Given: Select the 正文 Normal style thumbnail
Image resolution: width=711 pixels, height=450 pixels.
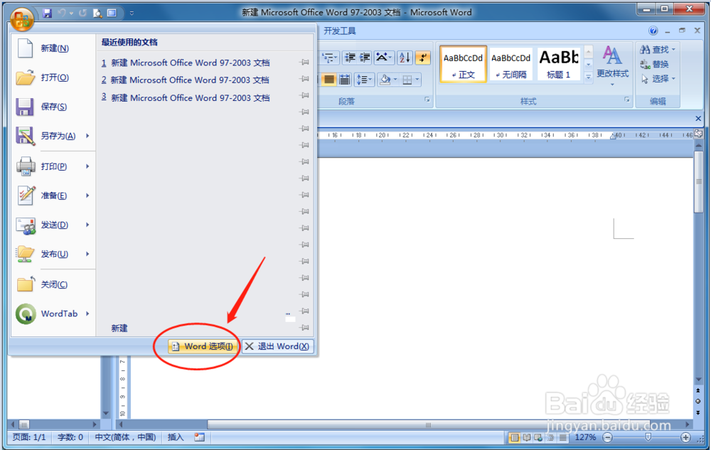Looking at the screenshot, I should point(463,64).
